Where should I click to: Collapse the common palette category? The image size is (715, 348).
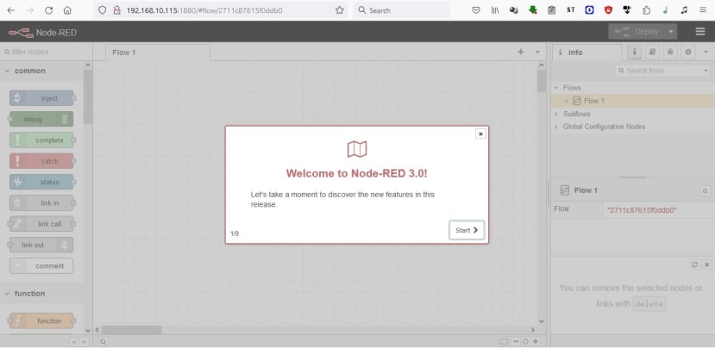pos(42,71)
